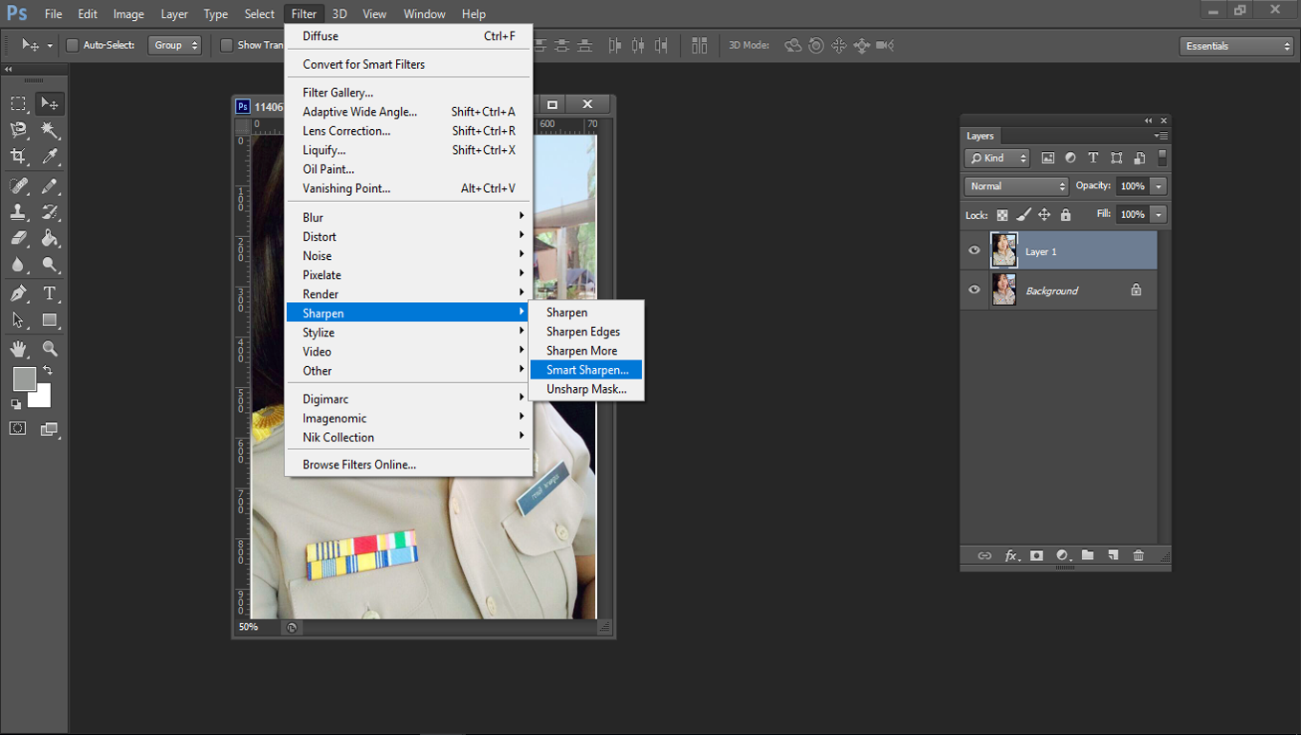Image resolution: width=1301 pixels, height=735 pixels.
Task: Select the Crop tool
Action: point(18,157)
